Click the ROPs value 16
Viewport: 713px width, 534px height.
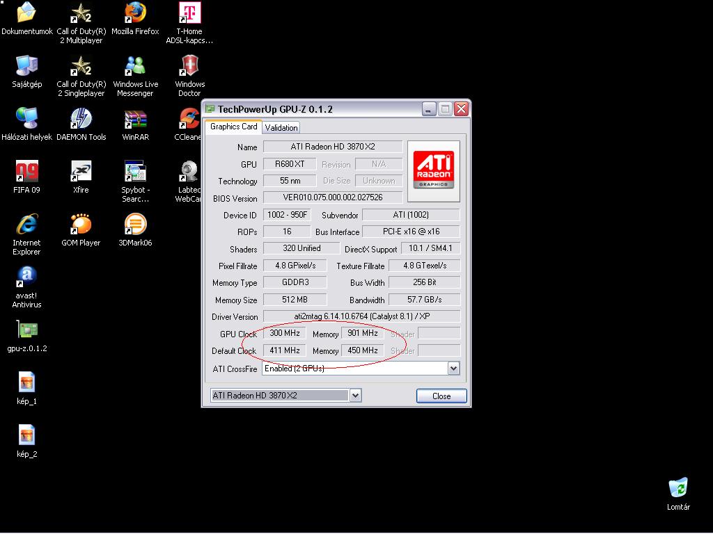coord(287,232)
